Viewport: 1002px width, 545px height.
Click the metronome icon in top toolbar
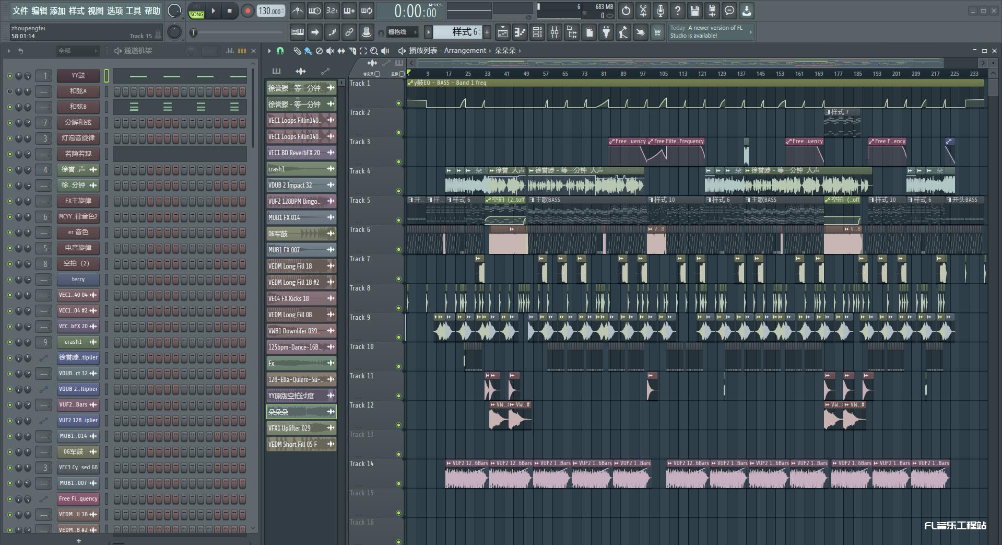point(297,10)
